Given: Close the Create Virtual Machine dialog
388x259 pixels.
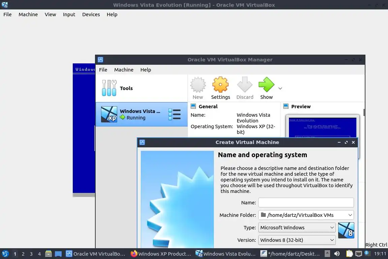Looking at the screenshot, I should click(353, 142).
